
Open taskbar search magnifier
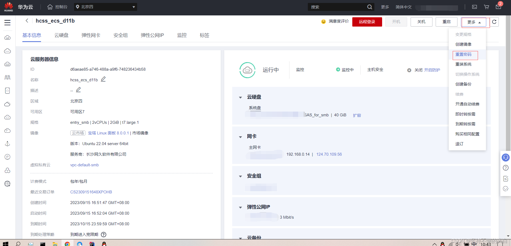point(18,244)
